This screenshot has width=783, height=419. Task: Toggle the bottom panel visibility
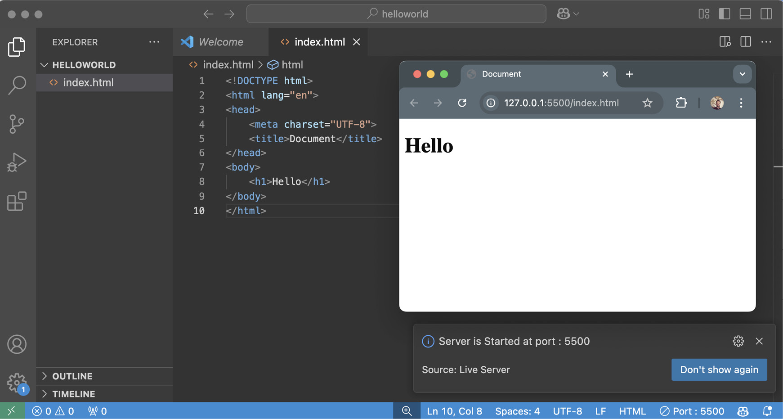click(745, 14)
